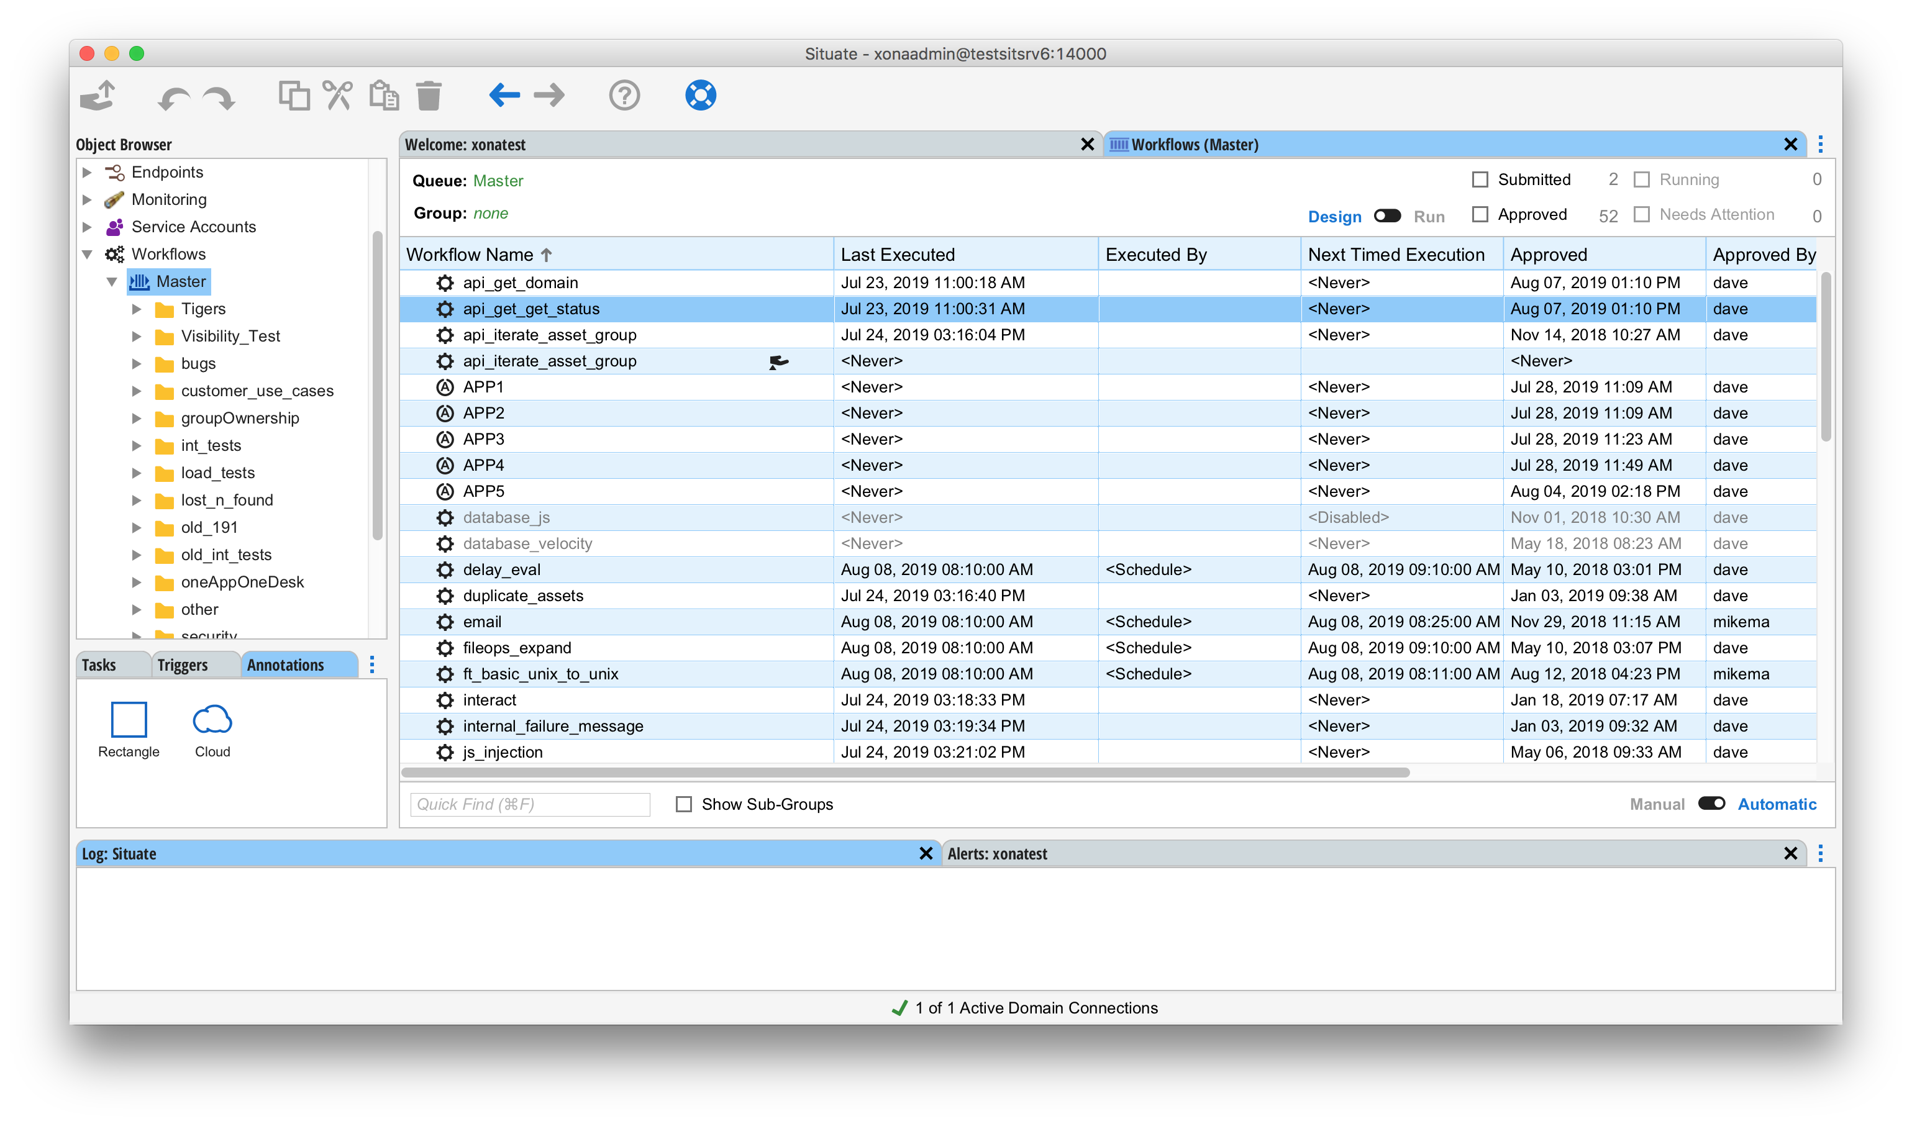
Task: Click the blue back navigation arrow
Action: 504,96
